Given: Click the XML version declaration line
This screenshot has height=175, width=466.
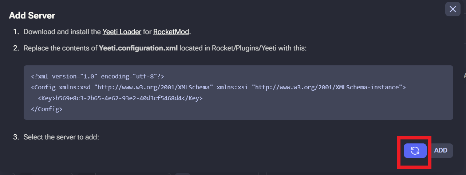Looking at the screenshot, I should pyautogui.click(x=98, y=77).
